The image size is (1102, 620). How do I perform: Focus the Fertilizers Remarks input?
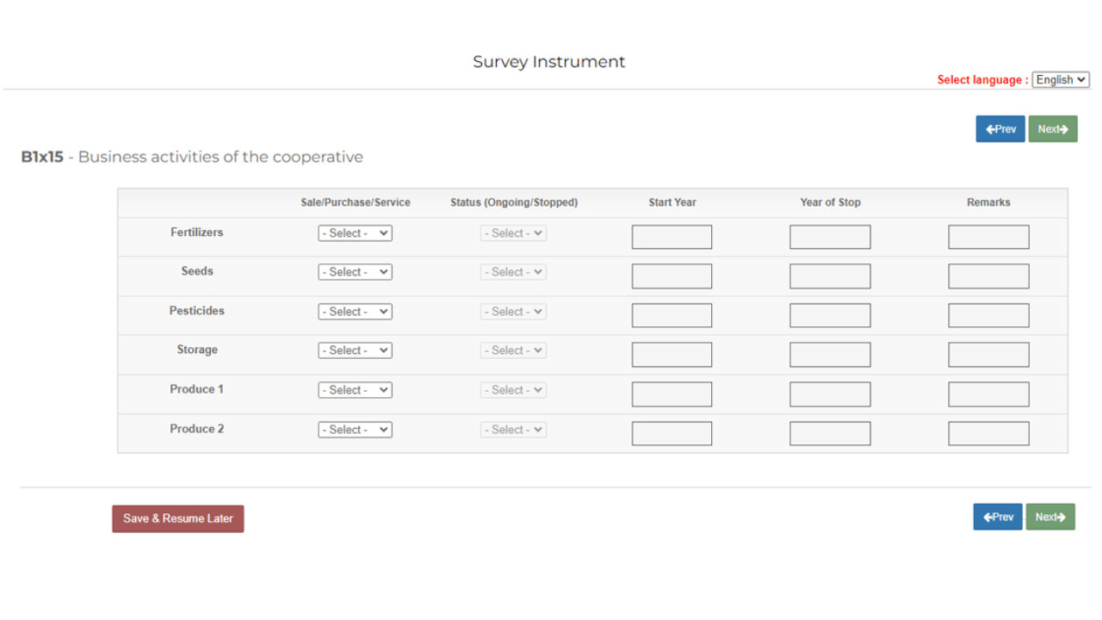tap(988, 237)
